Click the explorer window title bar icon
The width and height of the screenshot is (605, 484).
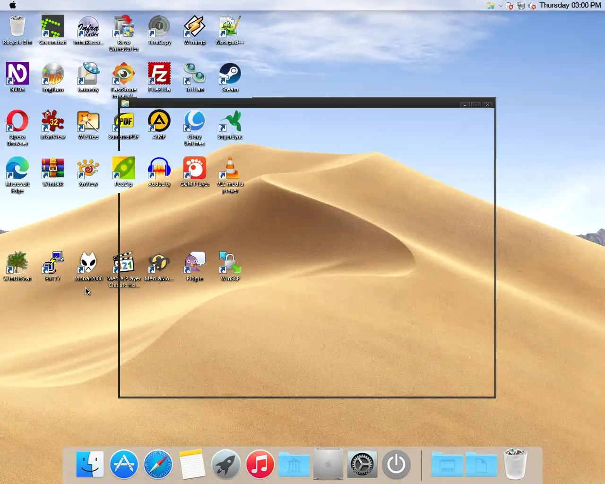pos(125,104)
